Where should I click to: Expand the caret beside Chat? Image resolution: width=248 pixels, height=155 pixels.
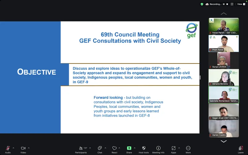coord(105,148)
